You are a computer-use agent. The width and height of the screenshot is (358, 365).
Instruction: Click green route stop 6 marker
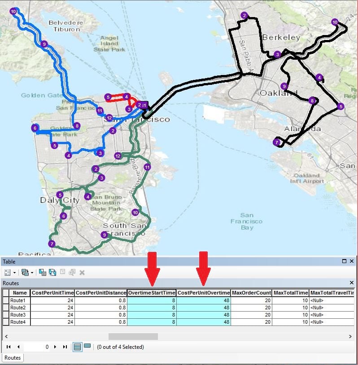point(64,216)
